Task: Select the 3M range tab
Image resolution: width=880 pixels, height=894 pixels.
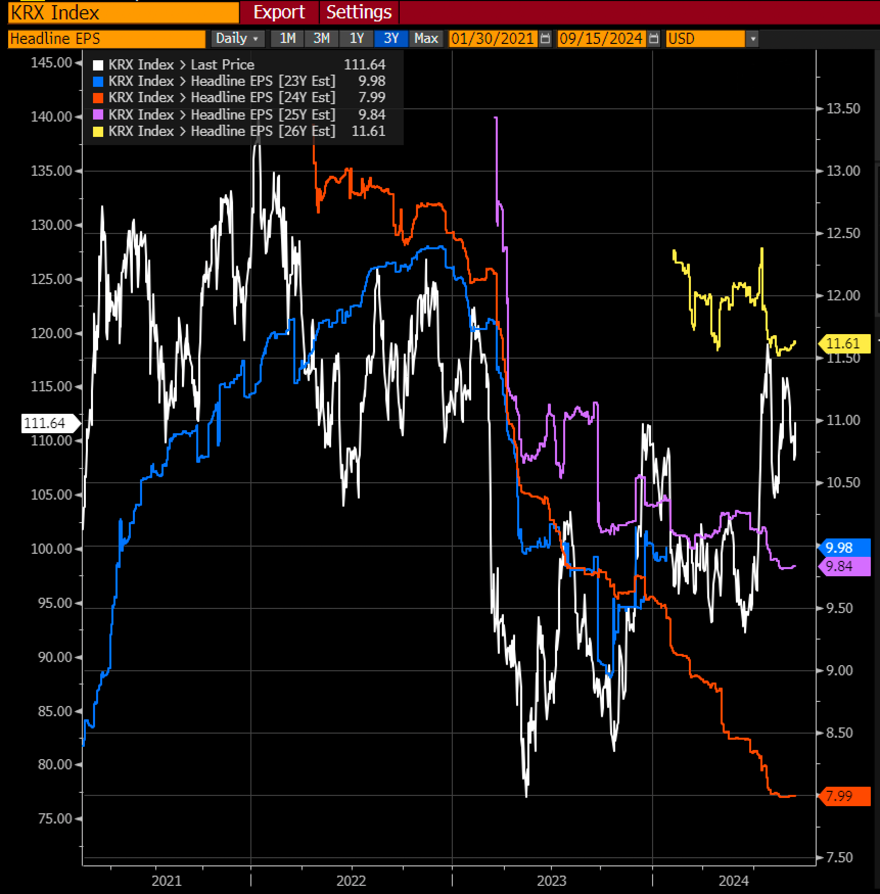Action: (x=321, y=39)
